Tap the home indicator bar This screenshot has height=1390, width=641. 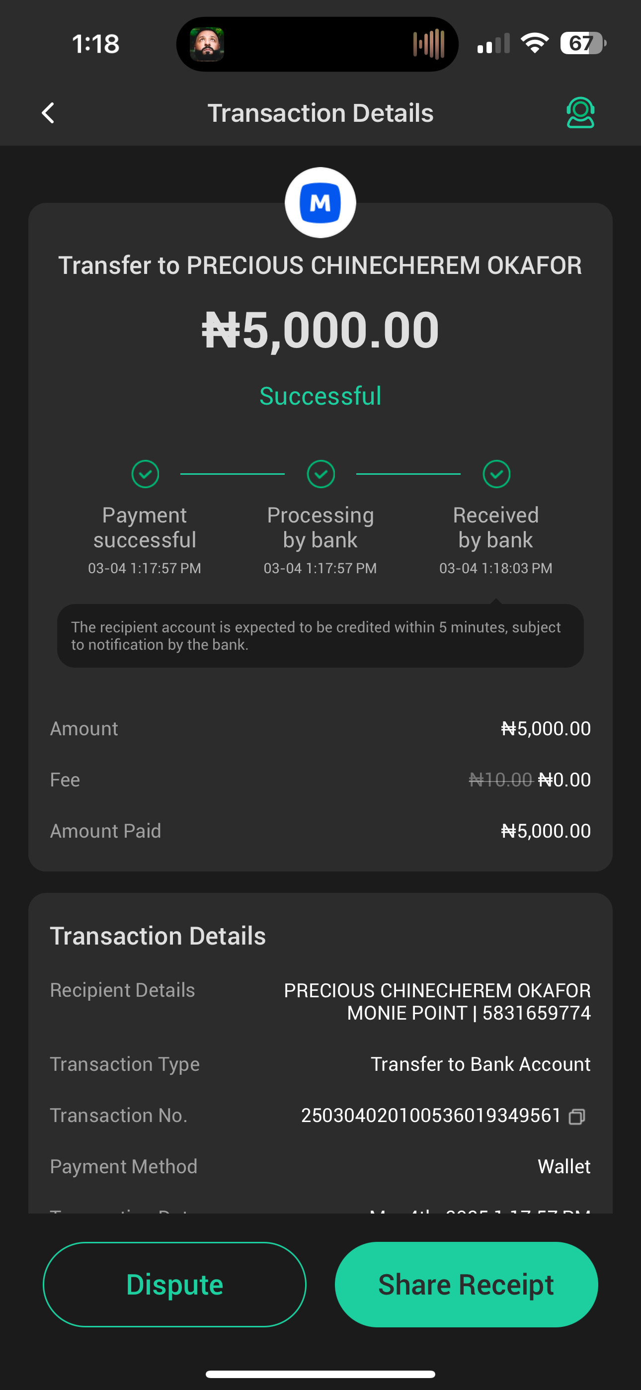(320, 1374)
